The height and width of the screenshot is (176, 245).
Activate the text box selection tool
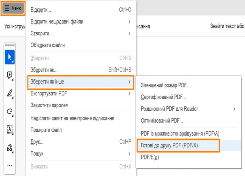pos(10,129)
